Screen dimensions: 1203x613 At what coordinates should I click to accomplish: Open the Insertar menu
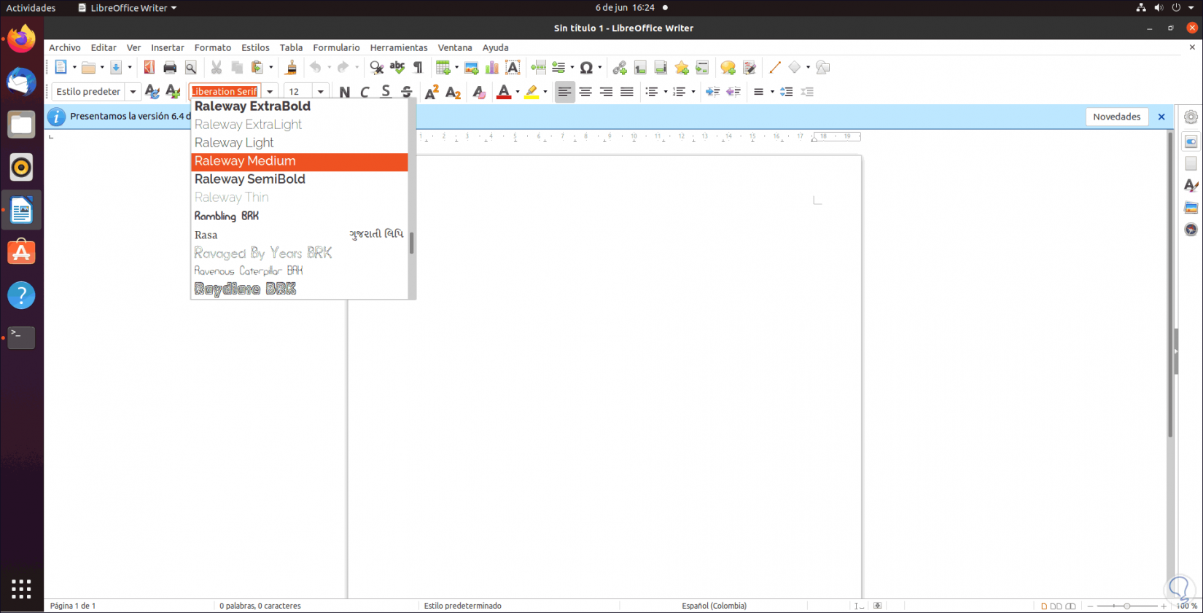point(167,48)
